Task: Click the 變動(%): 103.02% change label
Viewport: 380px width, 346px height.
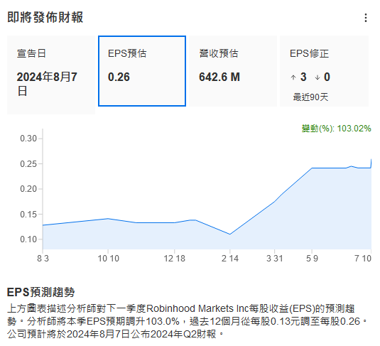Action: [336, 129]
